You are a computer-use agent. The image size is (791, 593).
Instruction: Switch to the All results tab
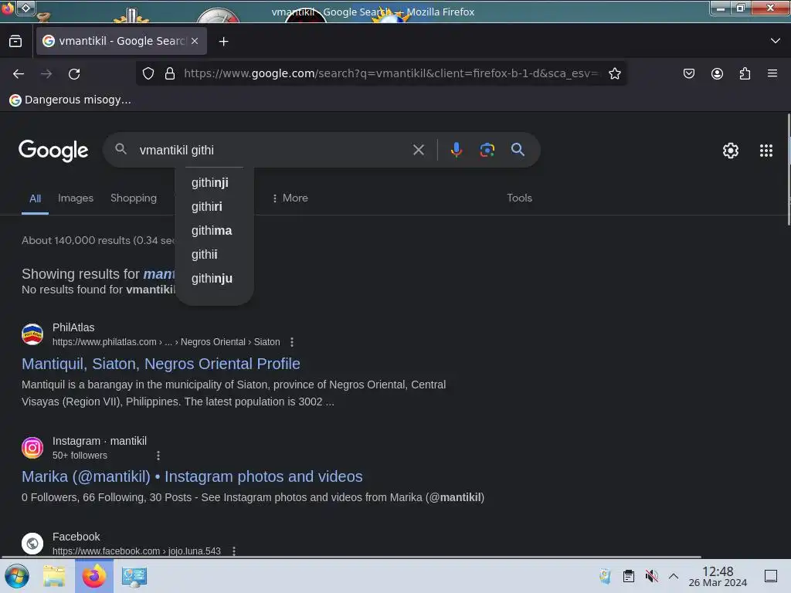tap(35, 198)
